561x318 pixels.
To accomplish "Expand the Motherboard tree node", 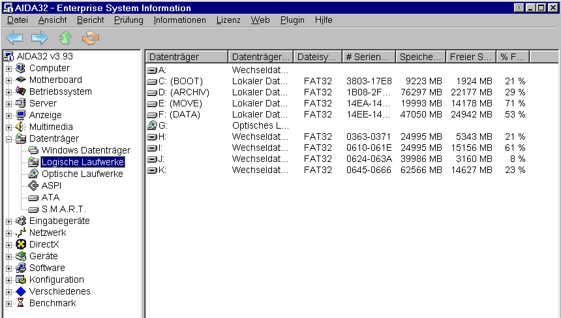I will click(x=9, y=80).
